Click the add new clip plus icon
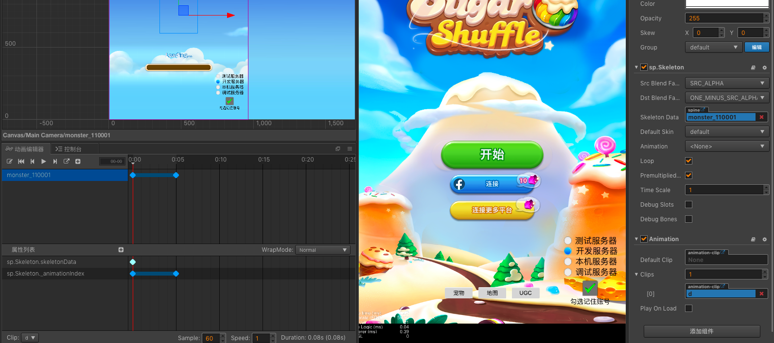774x343 pixels. click(x=78, y=161)
